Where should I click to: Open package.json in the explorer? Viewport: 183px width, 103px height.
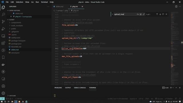pos(16,44)
